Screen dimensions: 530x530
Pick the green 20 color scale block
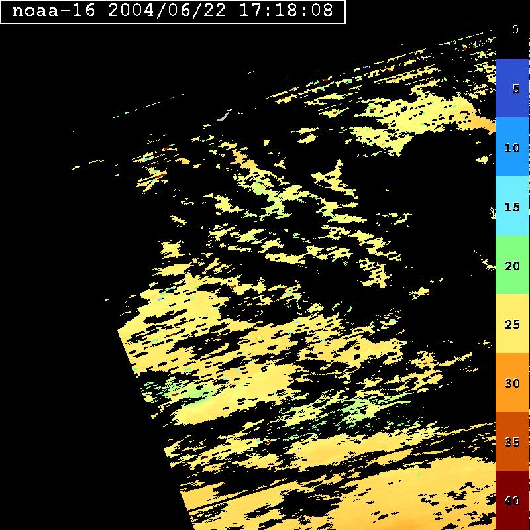(512, 265)
